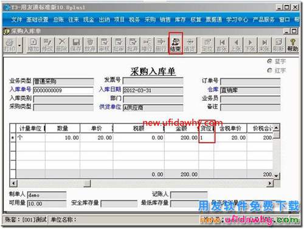Open the 基础设置 menu
Screen dimensions: 304x229
(x=38, y=19)
